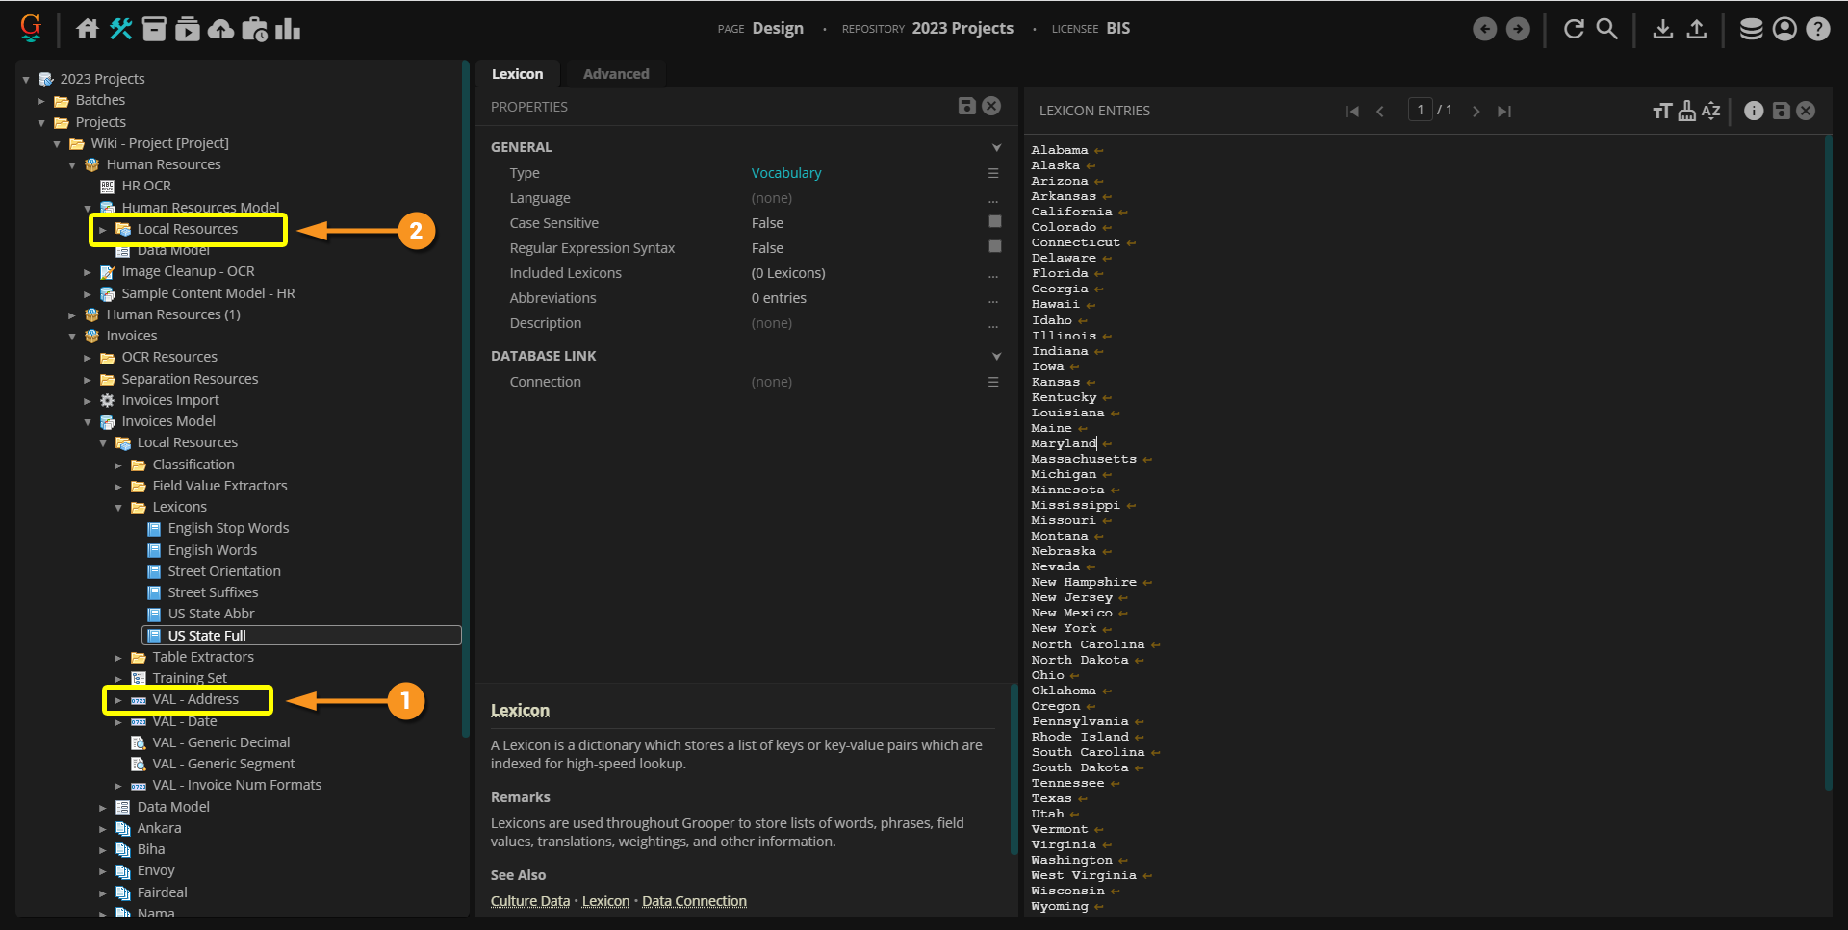
Task: Change text size in lexicon entries
Action: click(1661, 111)
